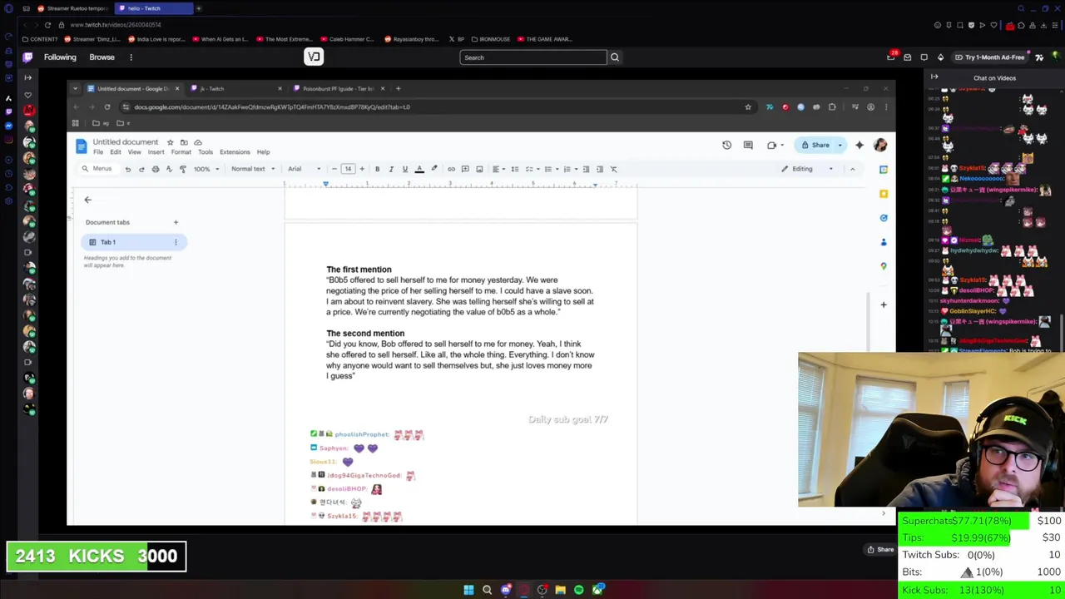1065x599 pixels.
Task: Open Google Calendar side panel icon
Action: pyautogui.click(x=884, y=169)
